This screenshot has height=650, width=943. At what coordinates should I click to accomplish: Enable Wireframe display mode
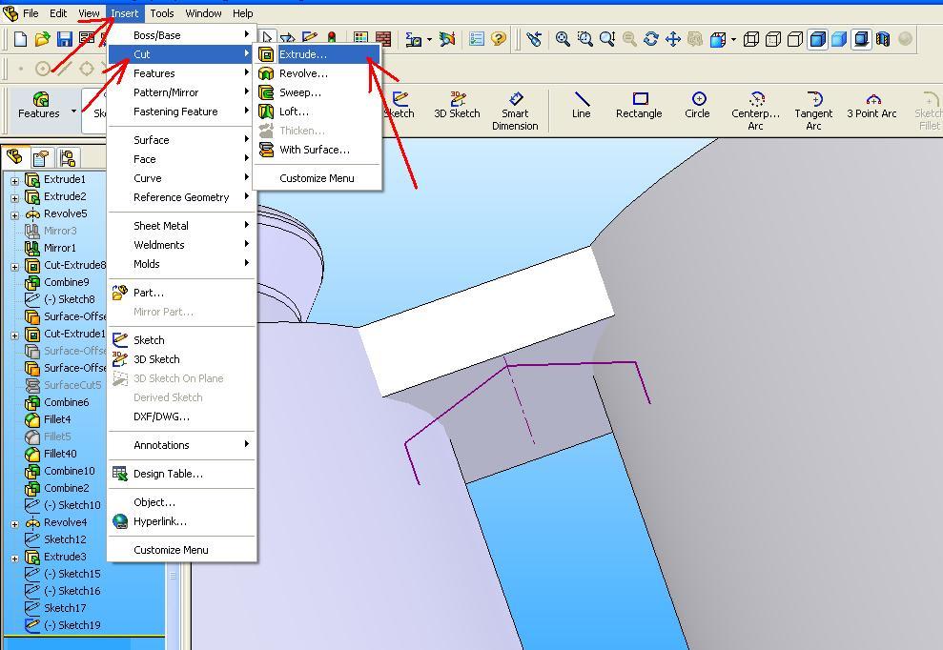(751, 40)
